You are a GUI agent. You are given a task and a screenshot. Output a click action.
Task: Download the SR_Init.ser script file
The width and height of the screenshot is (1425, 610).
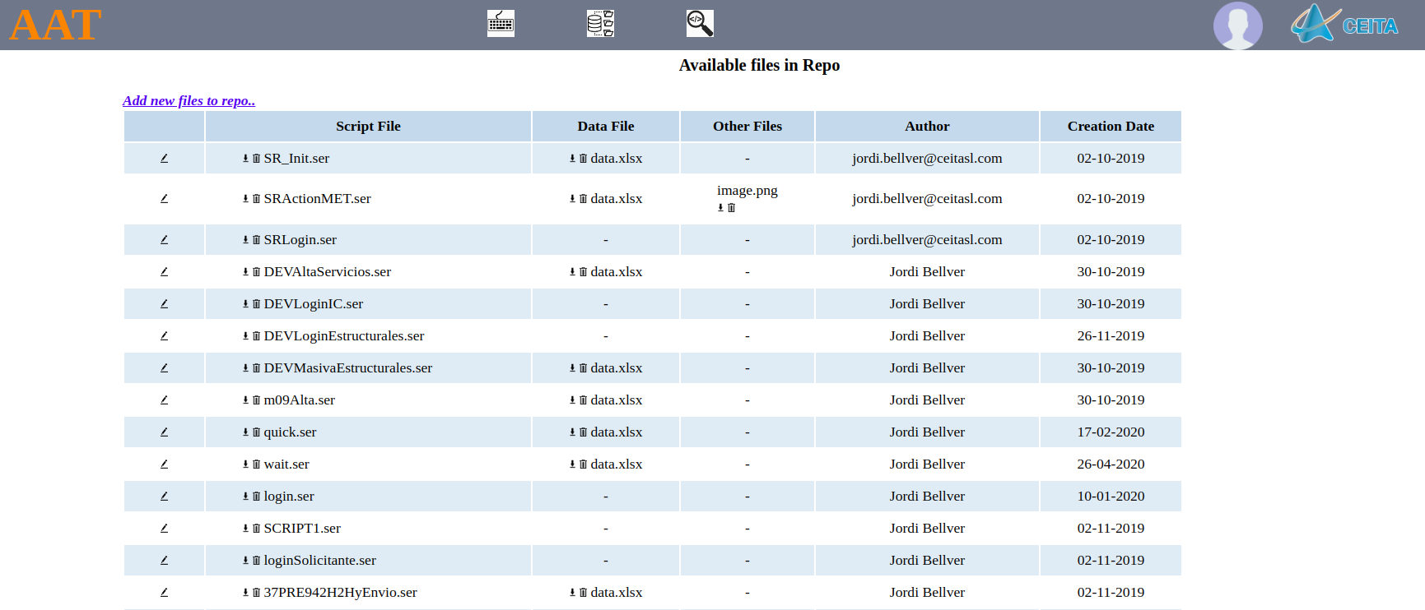click(x=245, y=159)
